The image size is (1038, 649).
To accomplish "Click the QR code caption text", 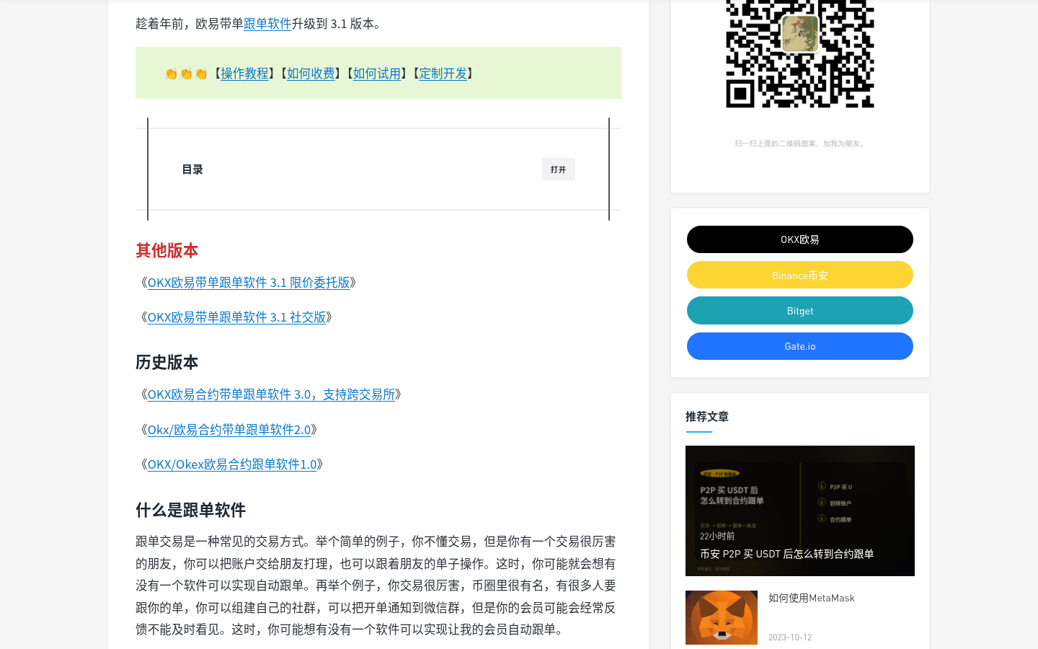I will [x=800, y=144].
